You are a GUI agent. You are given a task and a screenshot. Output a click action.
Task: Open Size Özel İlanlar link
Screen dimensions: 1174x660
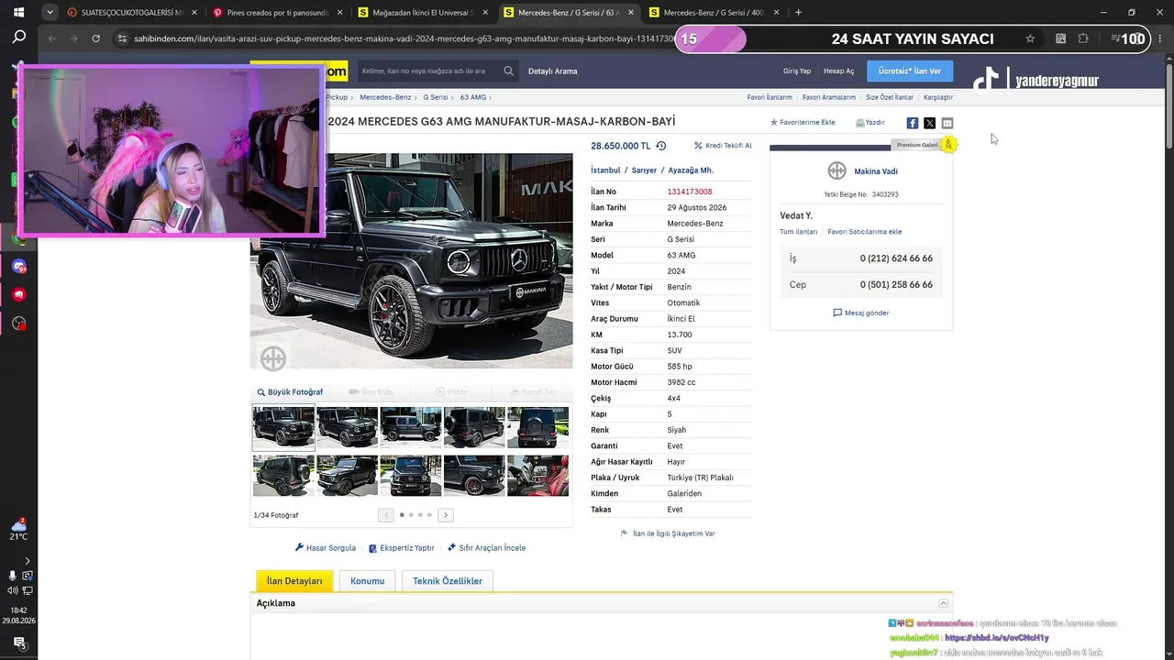tap(890, 97)
